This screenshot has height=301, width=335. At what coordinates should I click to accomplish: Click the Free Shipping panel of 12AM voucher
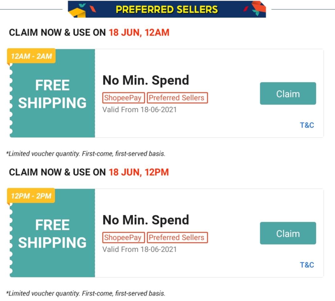coord(52,94)
